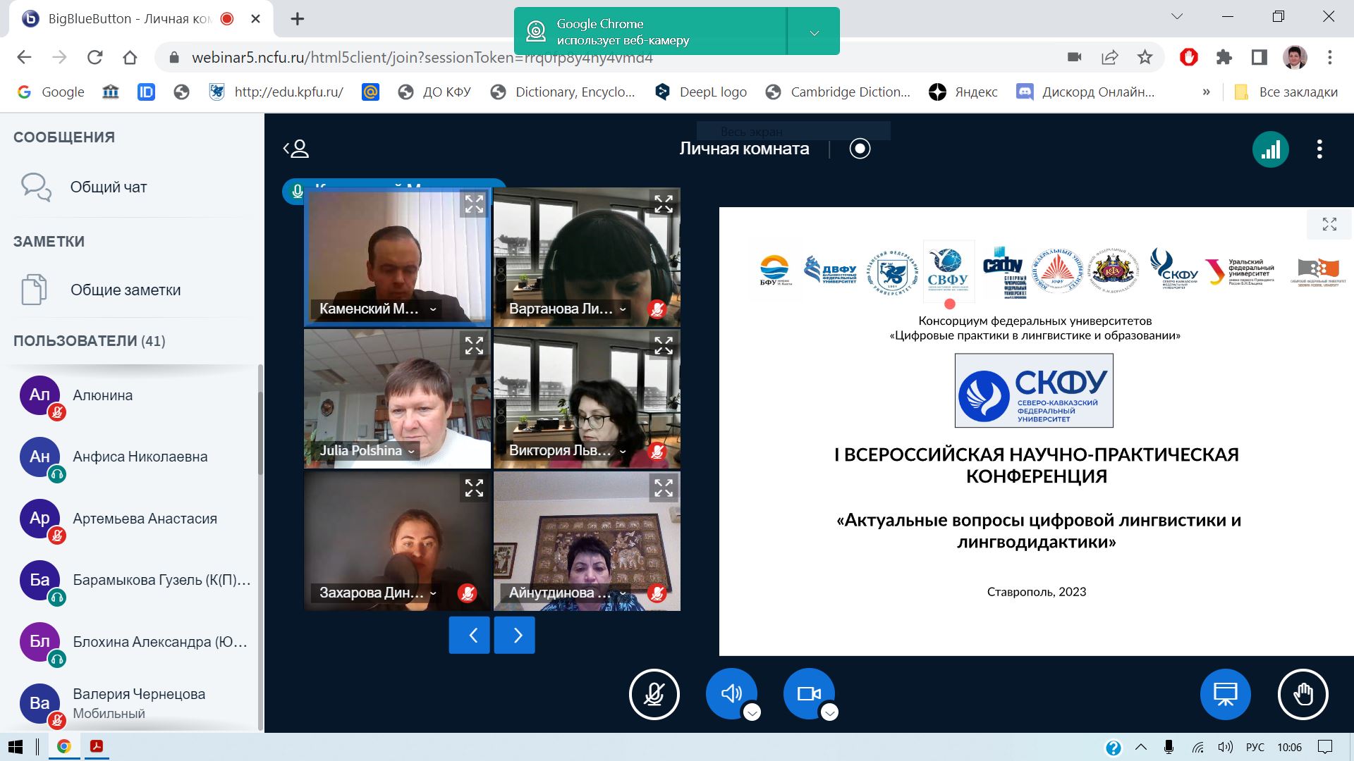Open connection status signal icon
This screenshot has width=1354, height=761.
[1270, 149]
